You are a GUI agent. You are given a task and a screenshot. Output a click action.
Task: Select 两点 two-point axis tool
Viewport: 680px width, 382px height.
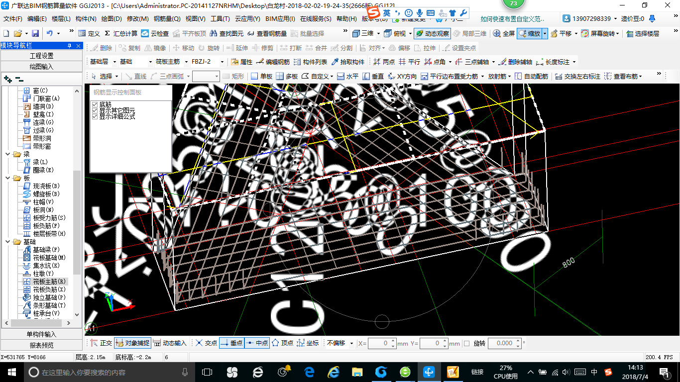point(384,62)
